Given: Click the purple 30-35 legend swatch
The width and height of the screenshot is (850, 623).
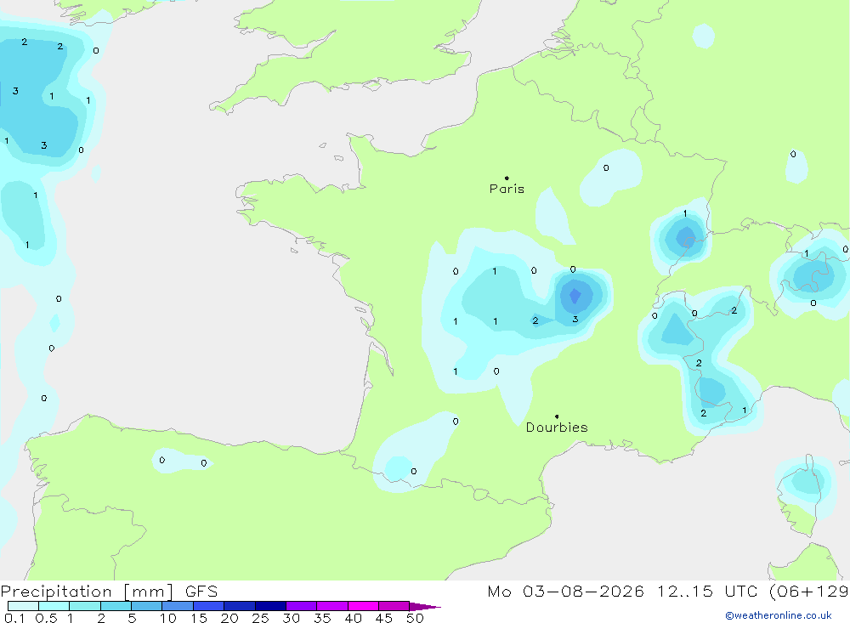Looking at the screenshot, I should pos(302,606).
